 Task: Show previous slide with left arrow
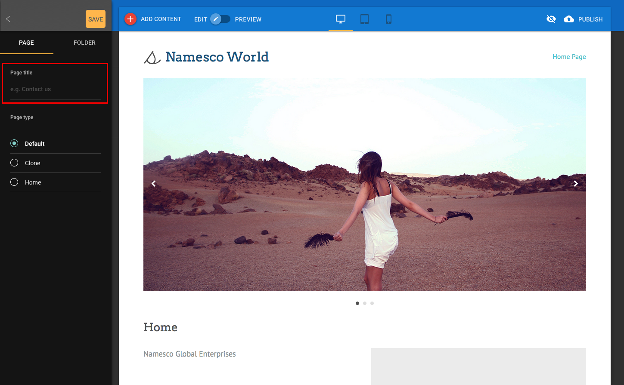(153, 184)
